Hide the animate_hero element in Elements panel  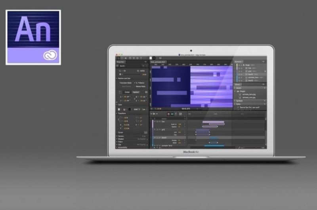pos(239,77)
